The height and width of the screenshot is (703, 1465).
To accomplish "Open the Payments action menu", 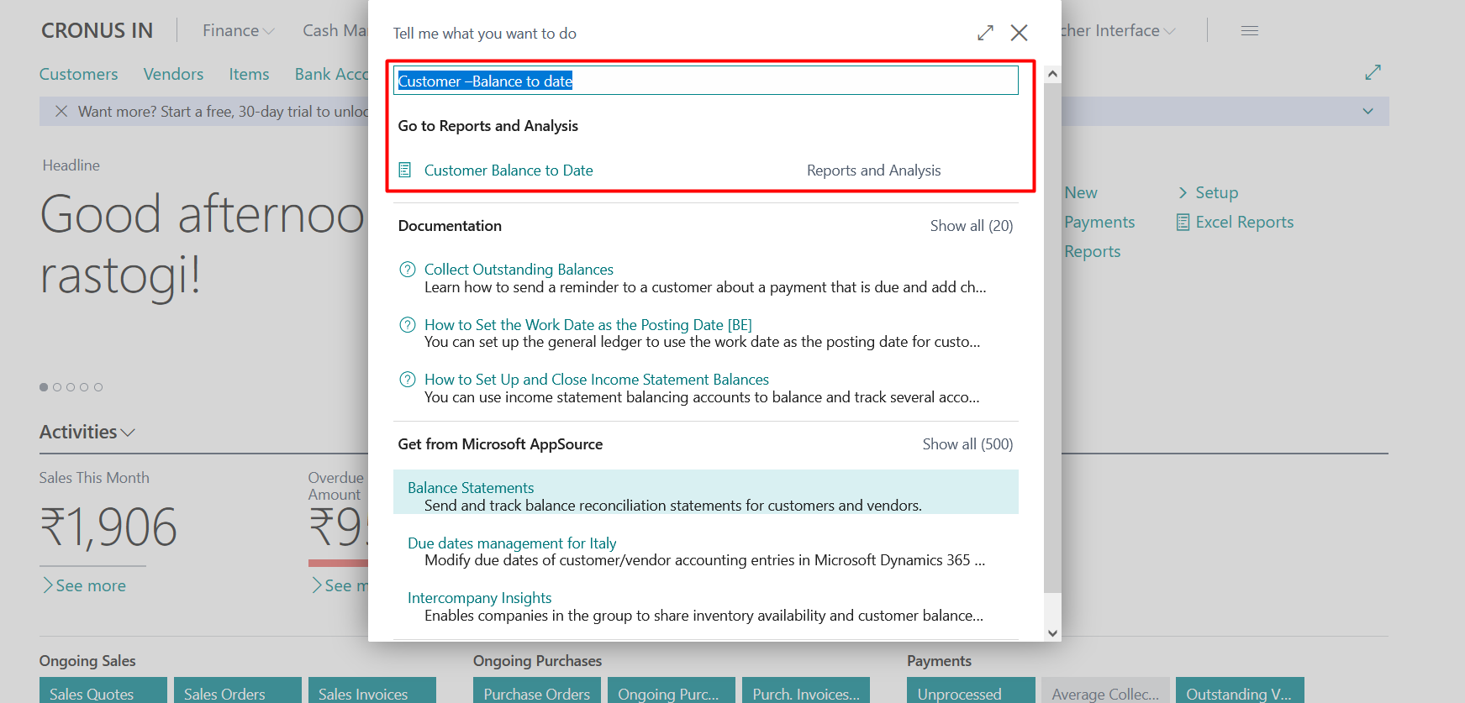I will click(x=1099, y=222).
